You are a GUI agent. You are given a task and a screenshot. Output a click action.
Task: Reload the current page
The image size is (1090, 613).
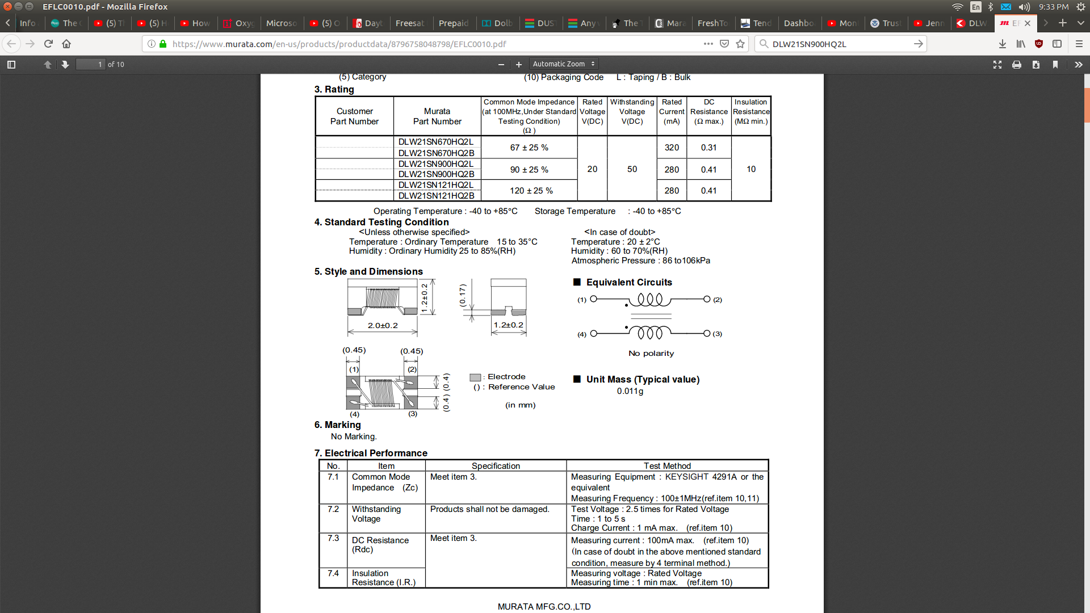click(x=48, y=44)
